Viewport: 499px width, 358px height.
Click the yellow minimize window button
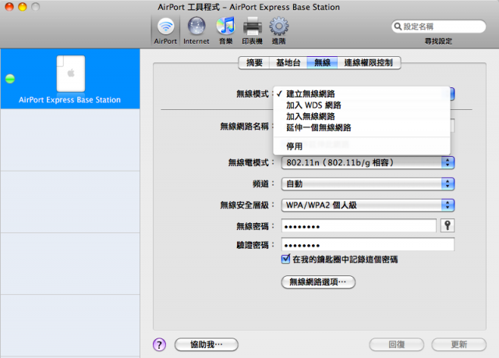pyautogui.click(x=23, y=7)
